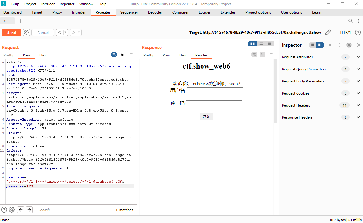Click the Cancel button
Image resolution: width=363 pixels, height=223 pixels.
43,32
